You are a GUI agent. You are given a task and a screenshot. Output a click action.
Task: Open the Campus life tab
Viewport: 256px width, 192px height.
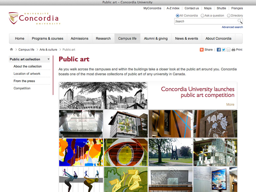127,38
